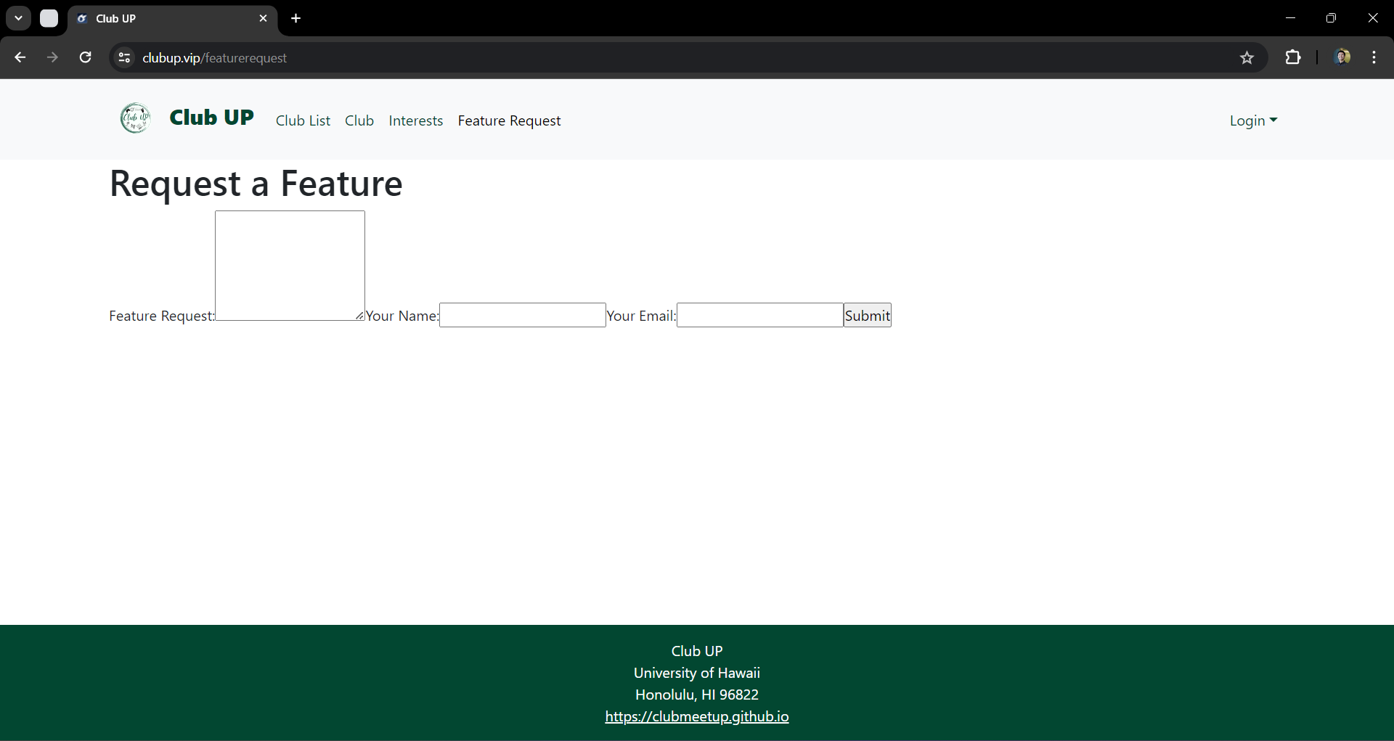This screenshot has width=1394, height=741.
Task: Click the Club UP circular logo
Action: pyautogui.click(x=135, y=118)
